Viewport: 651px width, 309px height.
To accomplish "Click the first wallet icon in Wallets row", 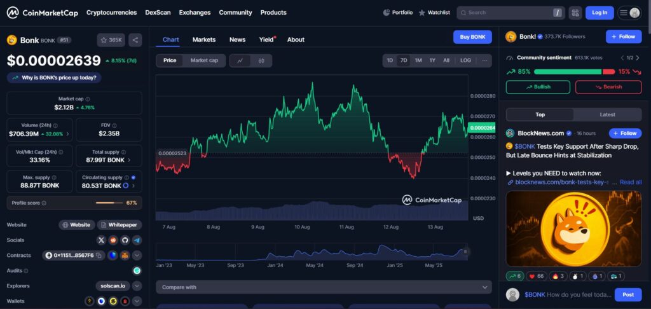I will [89, 301].
